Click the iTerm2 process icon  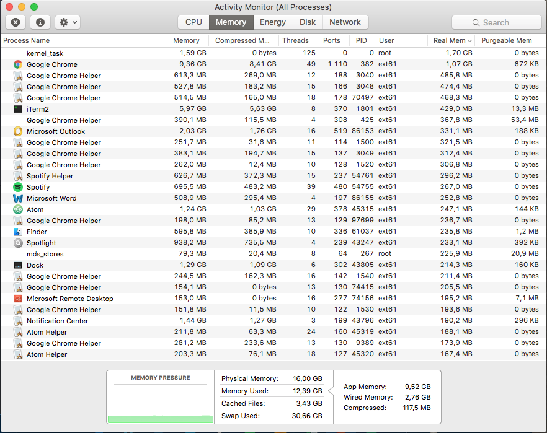point(18,109)
